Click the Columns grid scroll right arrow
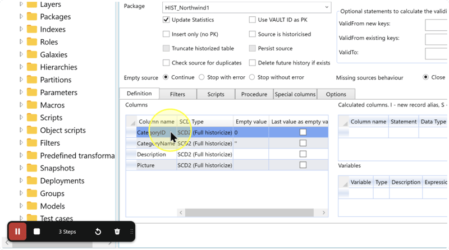 coord(324,212)
